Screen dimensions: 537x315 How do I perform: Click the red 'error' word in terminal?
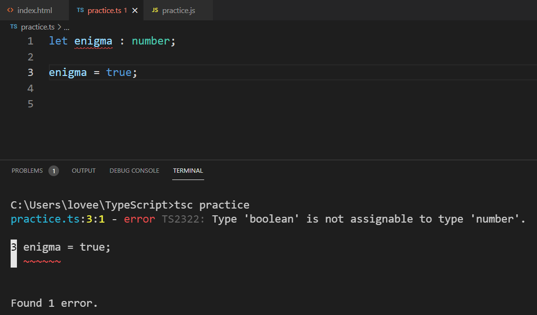point(139,219)
